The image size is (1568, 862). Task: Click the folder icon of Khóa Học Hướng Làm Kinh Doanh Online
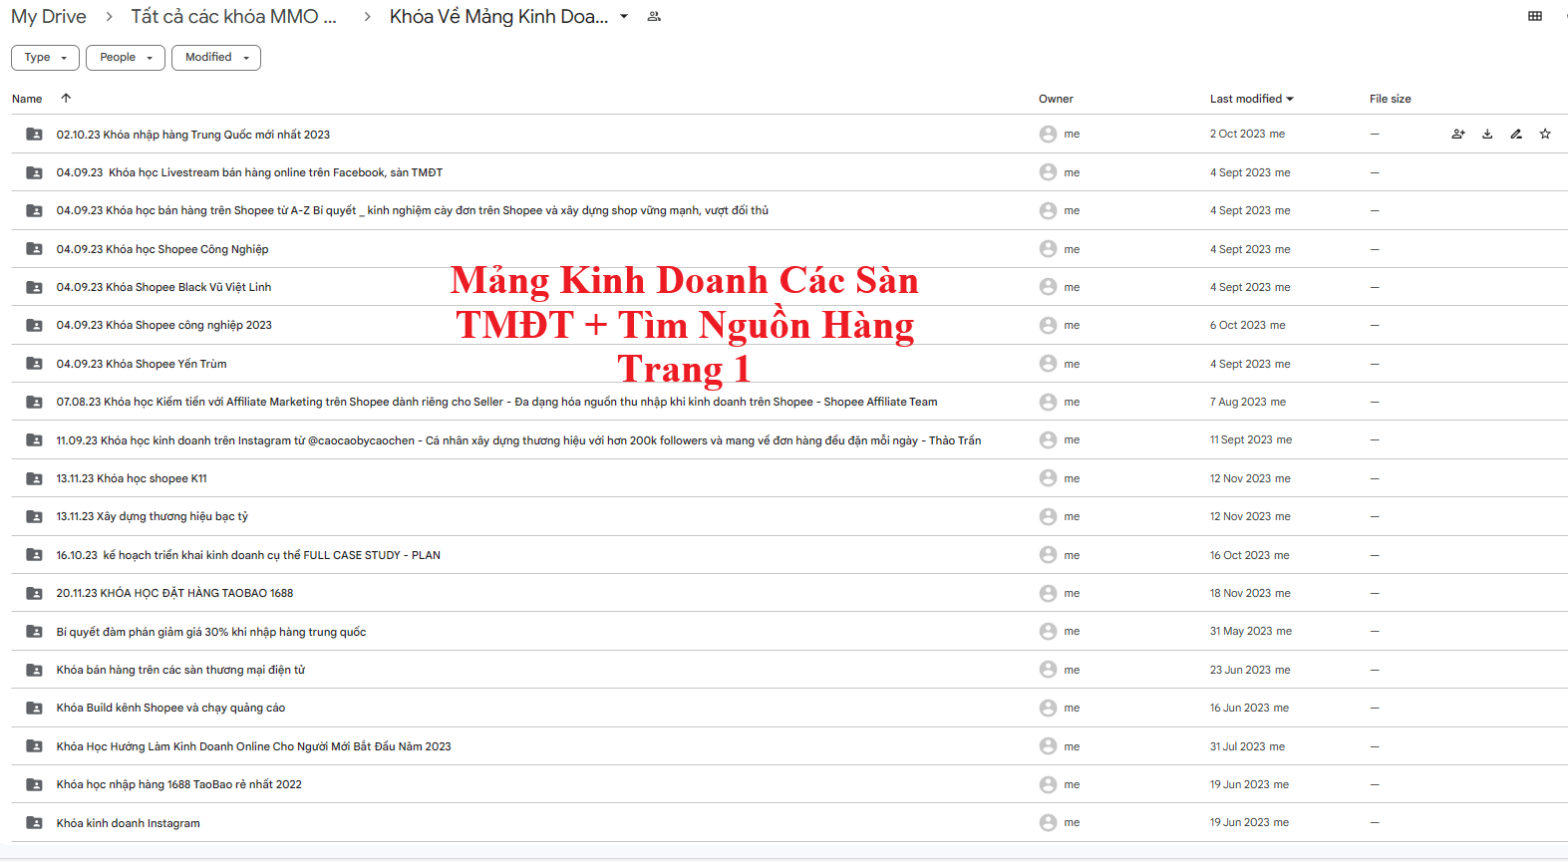coord(34,746)
